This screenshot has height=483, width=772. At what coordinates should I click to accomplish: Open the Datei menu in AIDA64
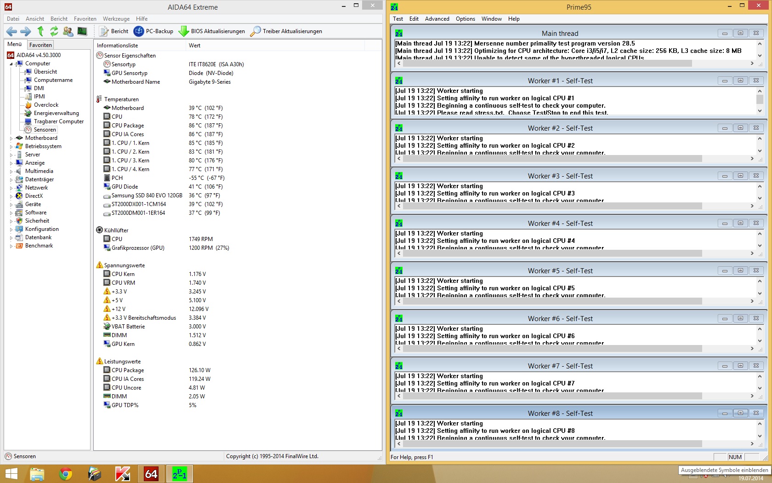coord(13,19)
